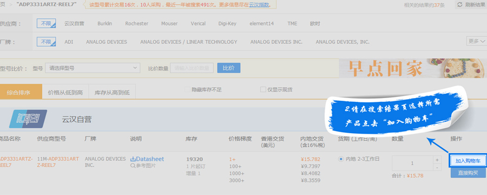The width and height of the screenshot is (487, 195).
Task: Click the 3000+ price tier
Action: 236,180
